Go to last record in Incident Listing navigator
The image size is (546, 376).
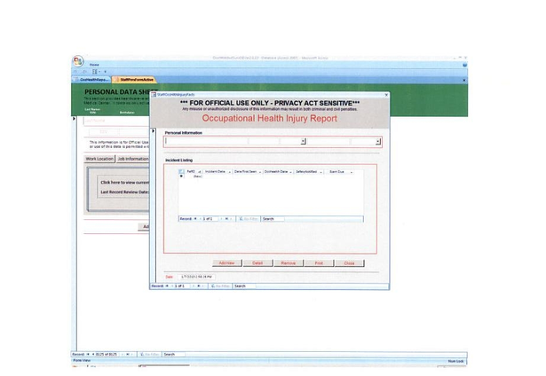(226, 219)
